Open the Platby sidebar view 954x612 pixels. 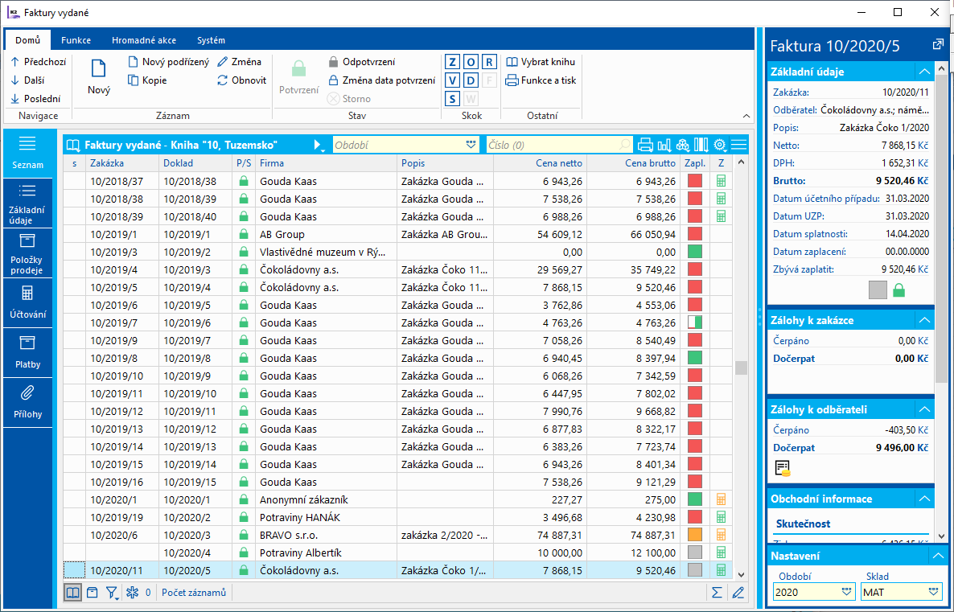[x=27, y=353]
